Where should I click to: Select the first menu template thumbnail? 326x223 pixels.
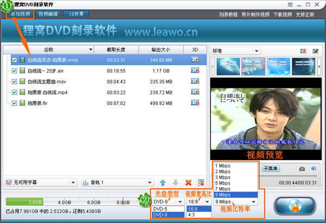(x=228, y=66)
